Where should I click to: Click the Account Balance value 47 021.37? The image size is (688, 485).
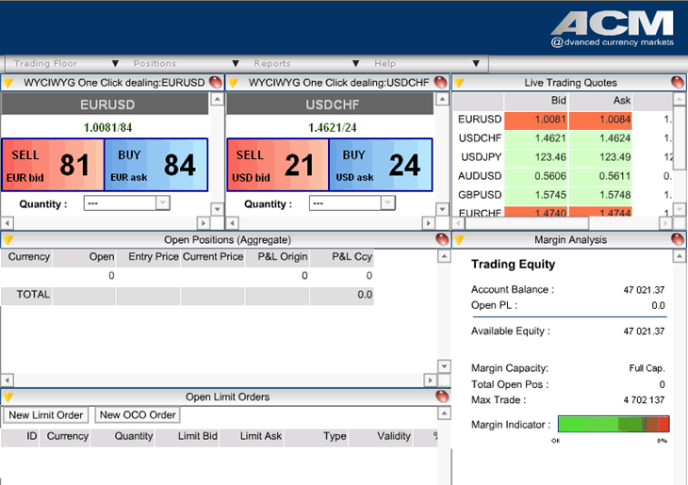coord(644,290)
